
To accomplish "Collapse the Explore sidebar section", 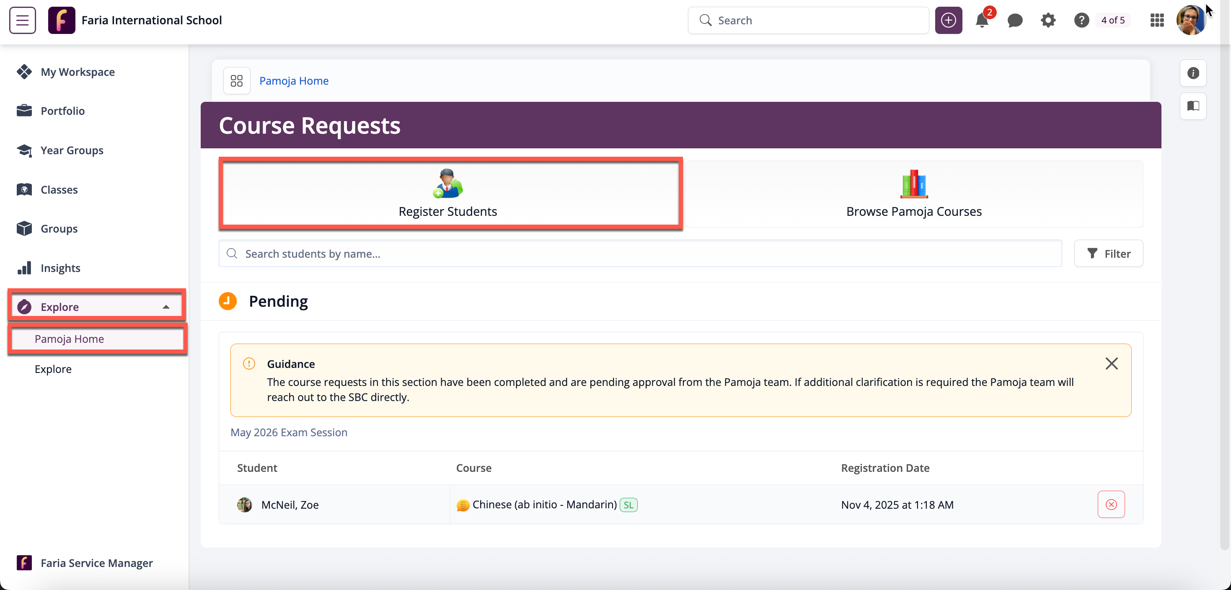I will 166,307.
